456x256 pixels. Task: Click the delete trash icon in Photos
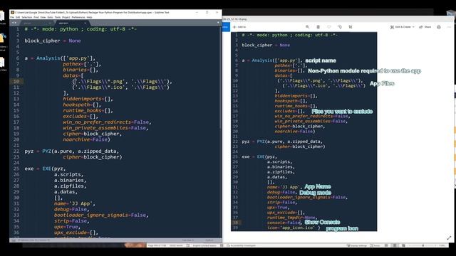point(318,27)
